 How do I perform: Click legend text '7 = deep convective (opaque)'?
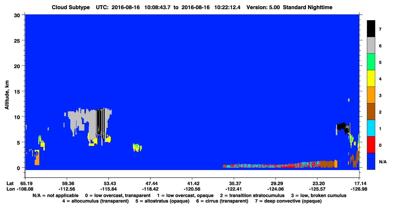click(x=288, y=201)
